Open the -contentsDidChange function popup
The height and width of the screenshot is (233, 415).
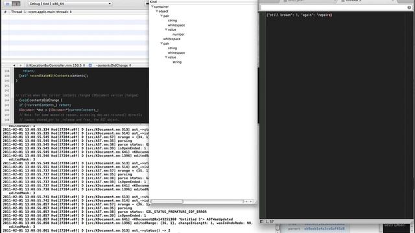coord(113,65)
